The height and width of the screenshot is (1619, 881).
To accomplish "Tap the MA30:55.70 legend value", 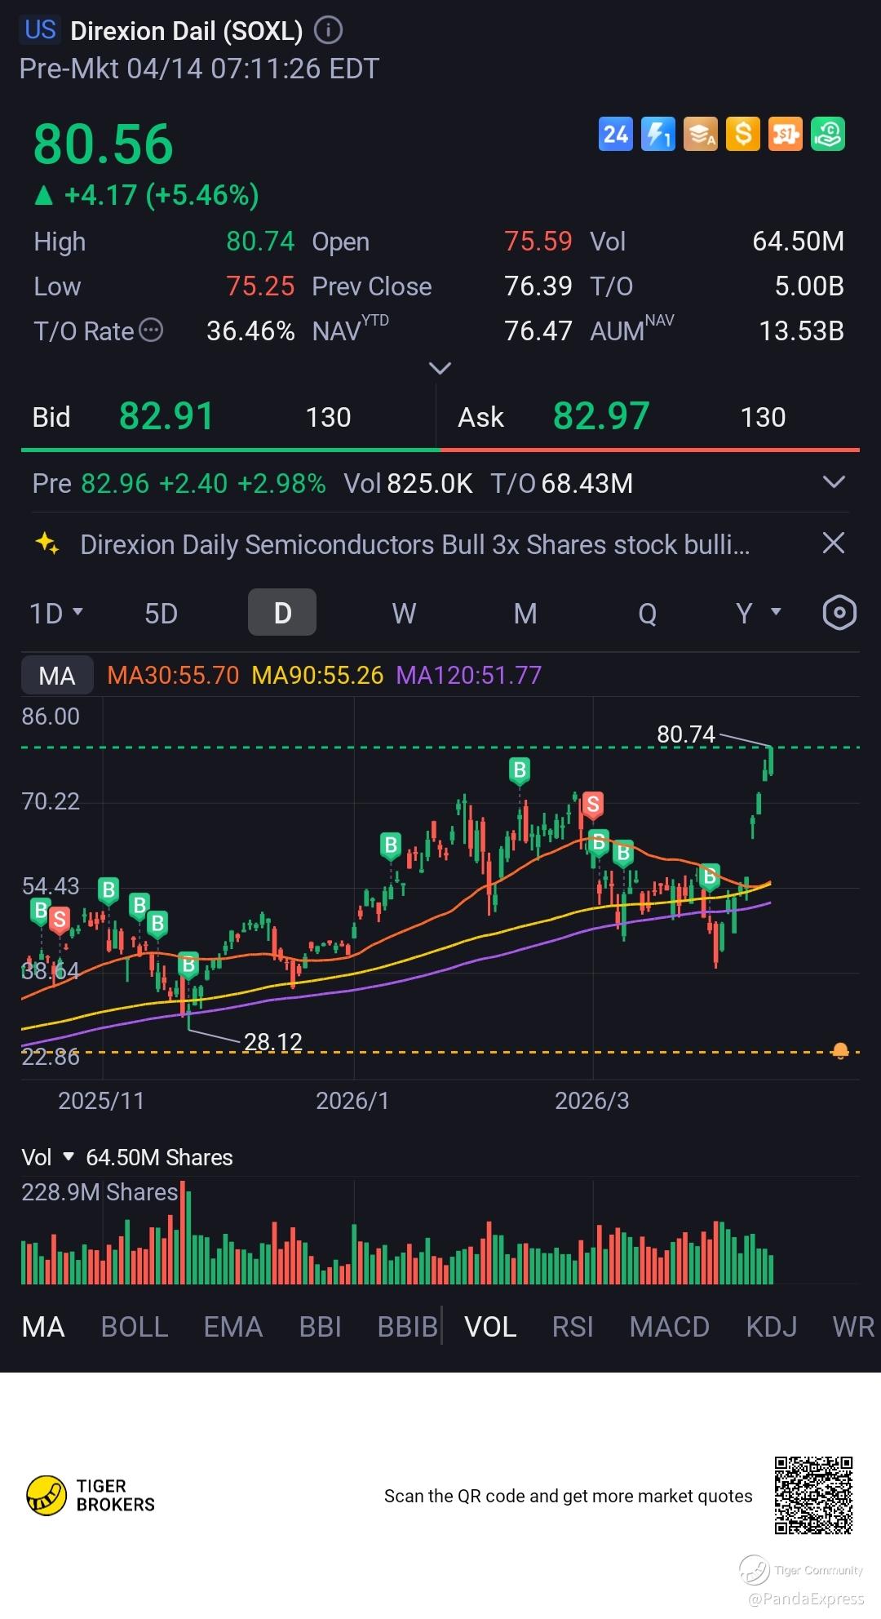I will 173,675.
